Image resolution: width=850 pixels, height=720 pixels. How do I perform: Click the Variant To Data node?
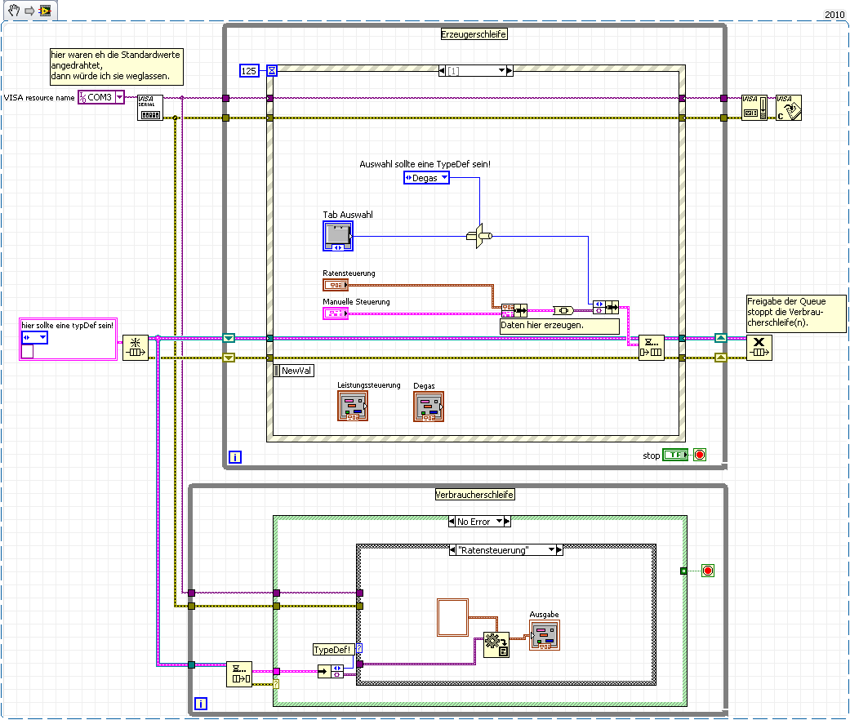coord(496,645)
